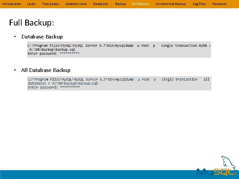Open the DeadLock section
This screenshot has width=239, height=179.
[101, 4]
